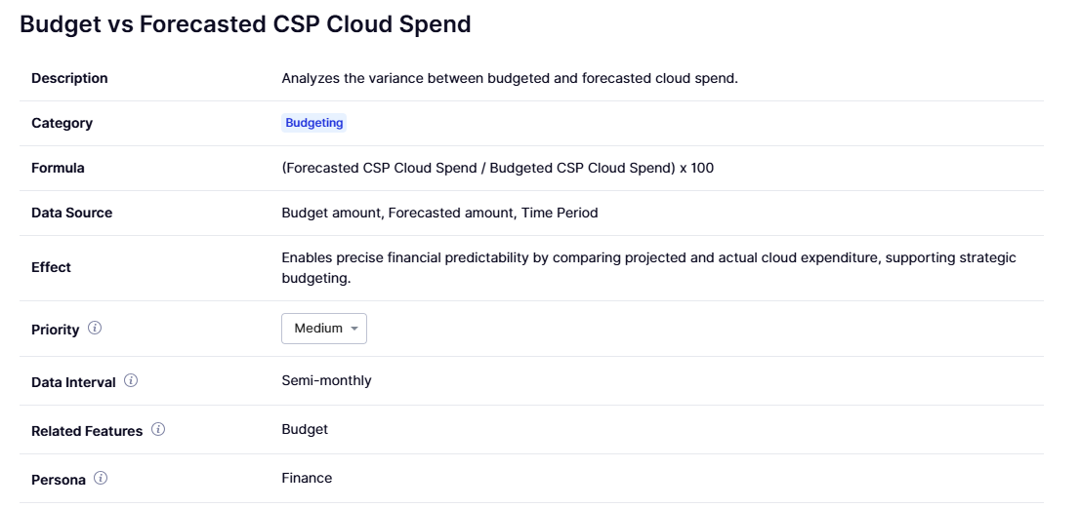
Task: Click the Priority row label
Action: pyautogui.click(x=56, y=330)
